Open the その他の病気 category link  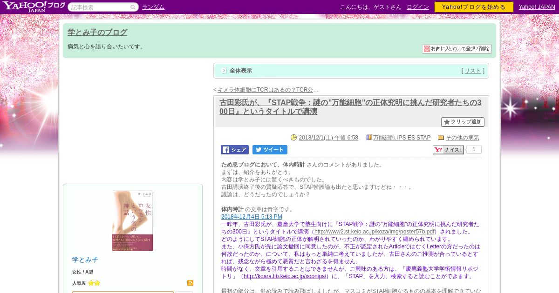(462, 138)
